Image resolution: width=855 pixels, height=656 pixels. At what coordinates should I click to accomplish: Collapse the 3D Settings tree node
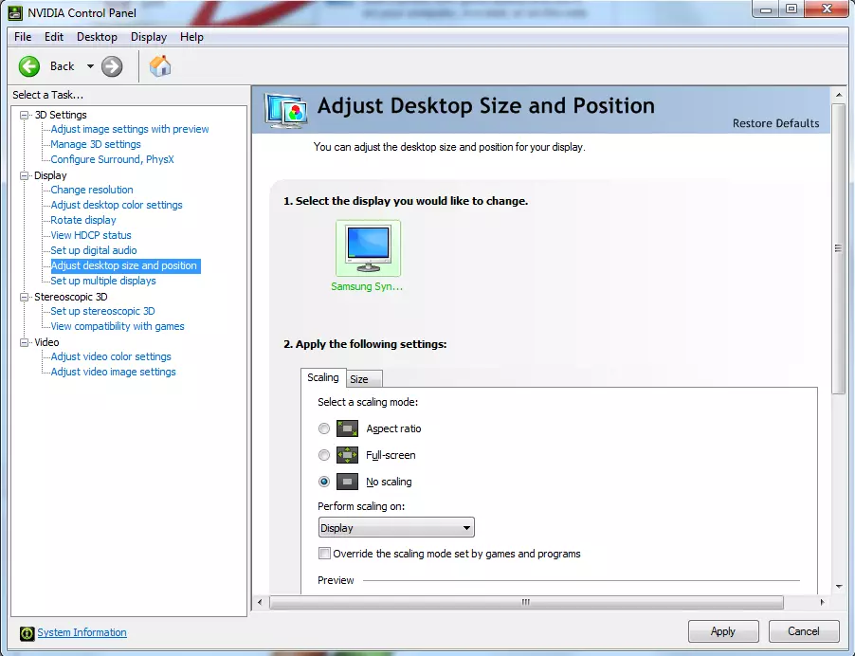coord(24,115)
